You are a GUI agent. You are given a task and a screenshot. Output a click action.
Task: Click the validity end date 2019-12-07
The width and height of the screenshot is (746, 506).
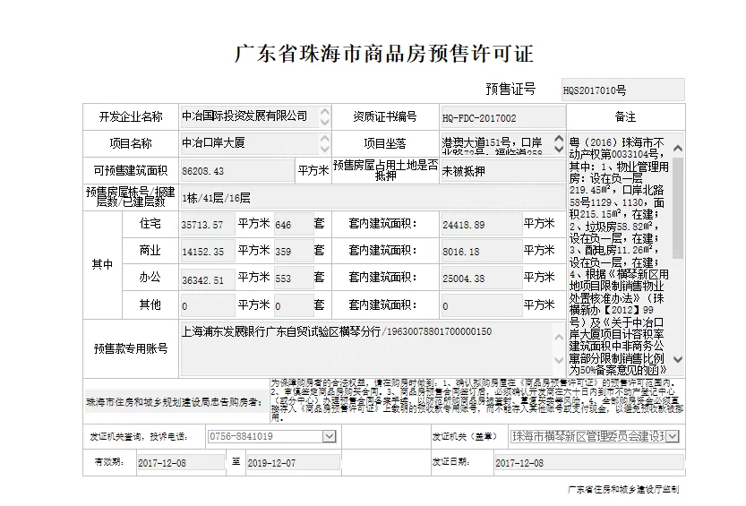[293, 463]
